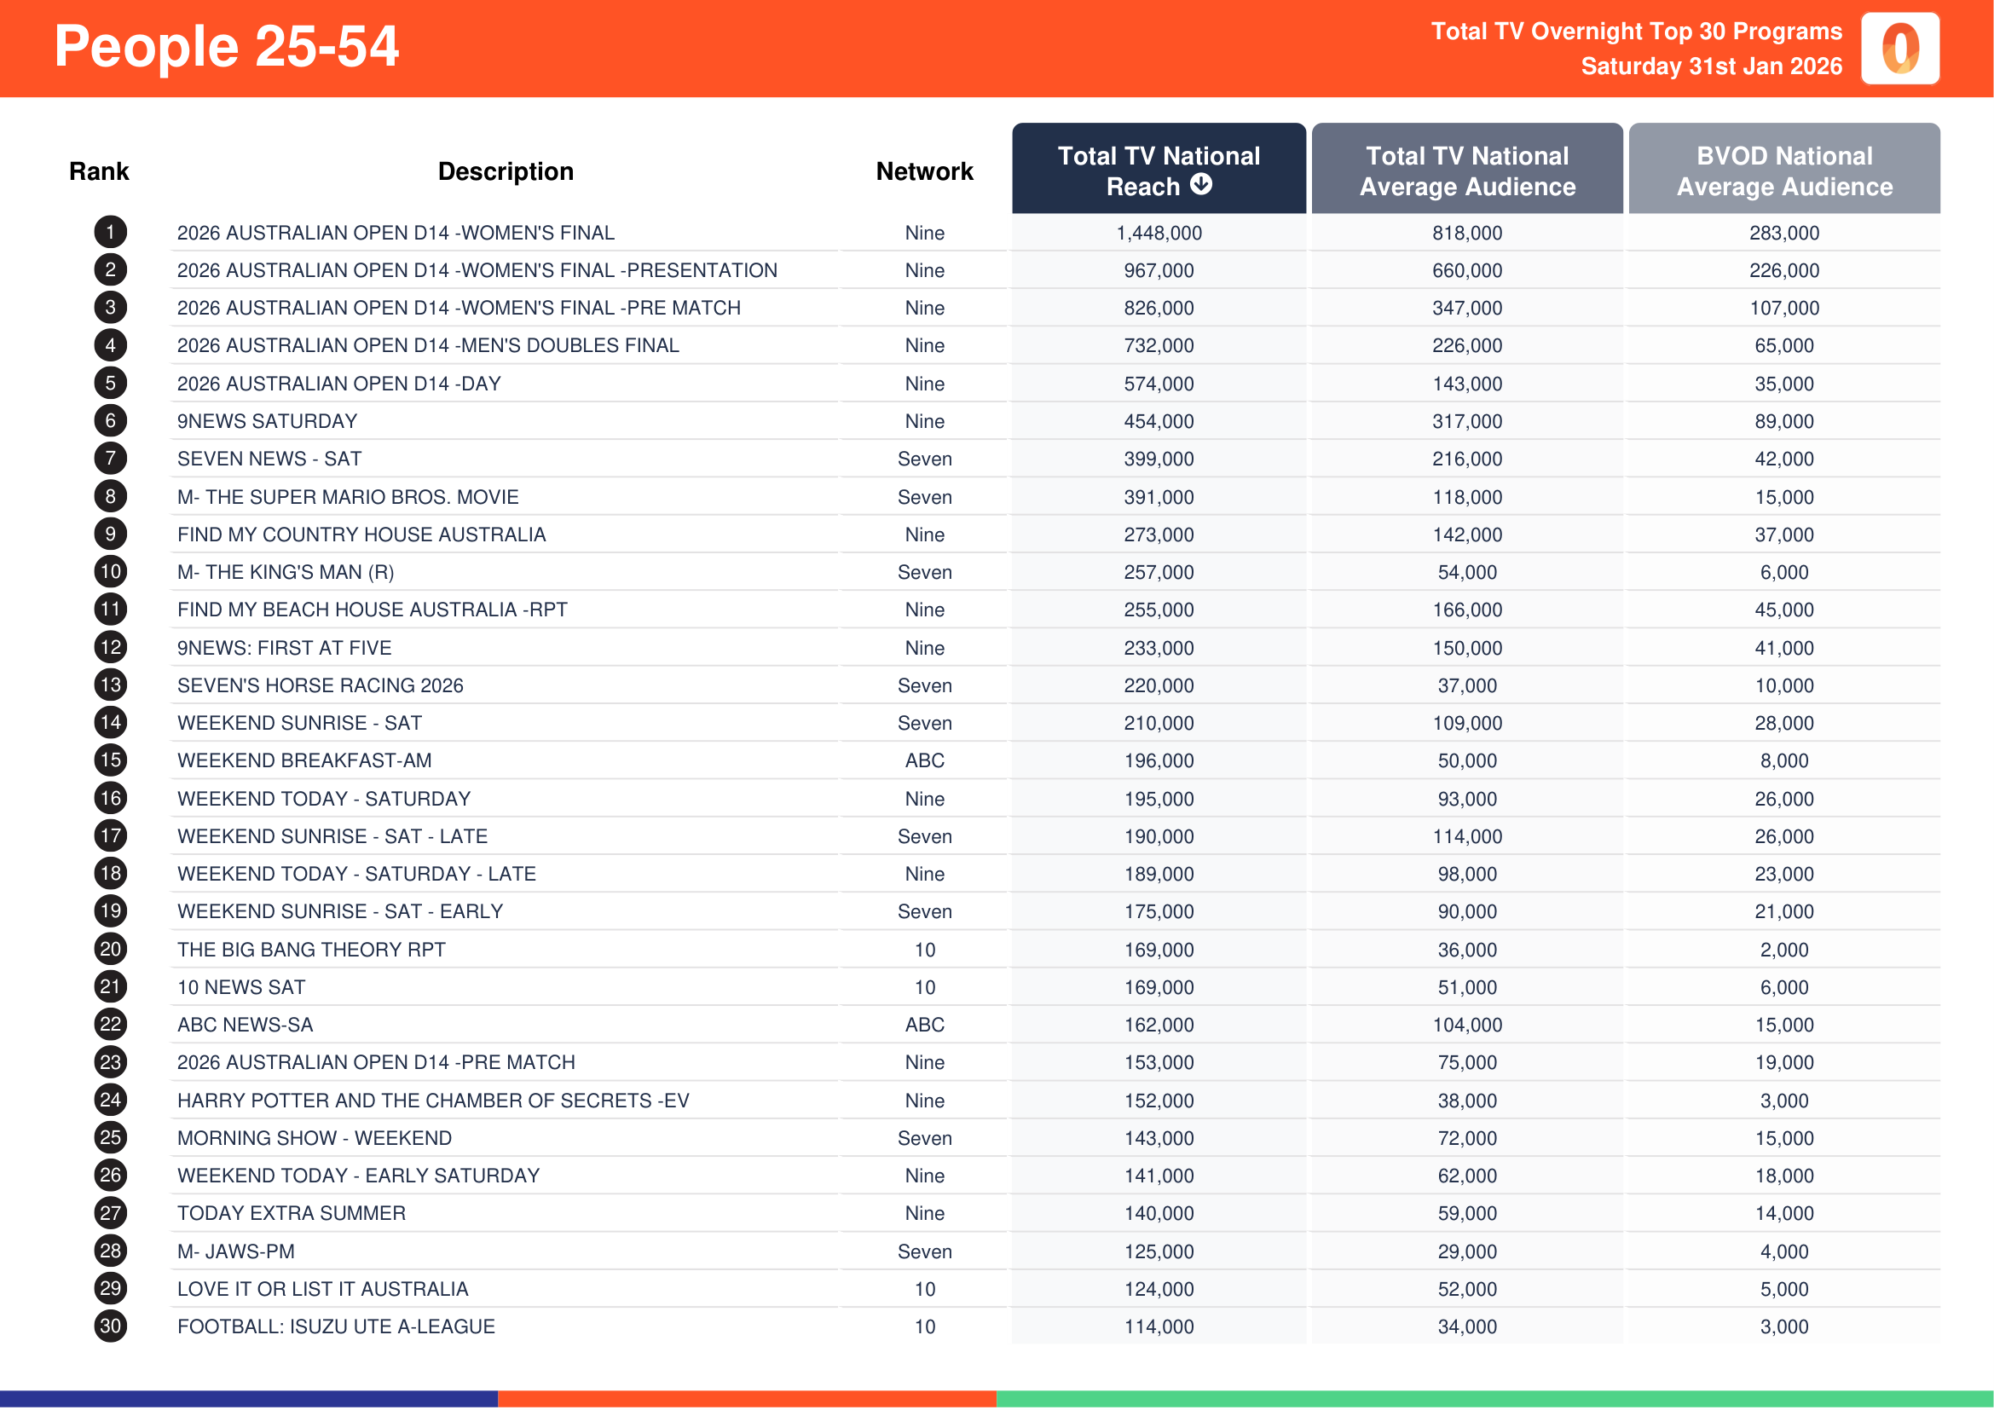Image resolution: width=1994 pixels, height=1410 pixels.
Task: Select BVOD National Average Audience header
Action: tap(1783, 170)
